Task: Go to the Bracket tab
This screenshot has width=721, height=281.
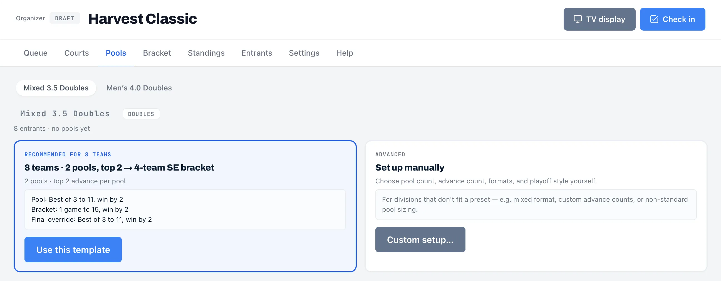Action: 157,53
